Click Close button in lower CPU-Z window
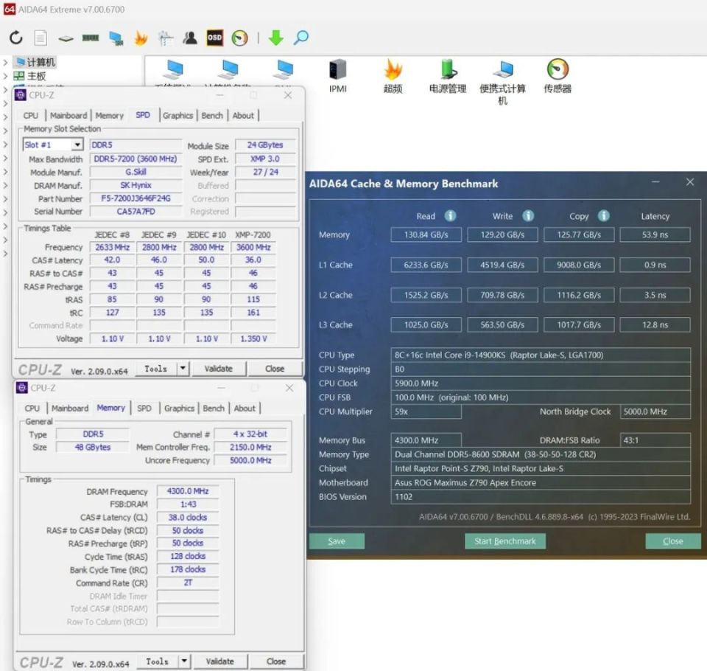Image resolution: width=707 pixels, height=671 pixels. point(276,661)
